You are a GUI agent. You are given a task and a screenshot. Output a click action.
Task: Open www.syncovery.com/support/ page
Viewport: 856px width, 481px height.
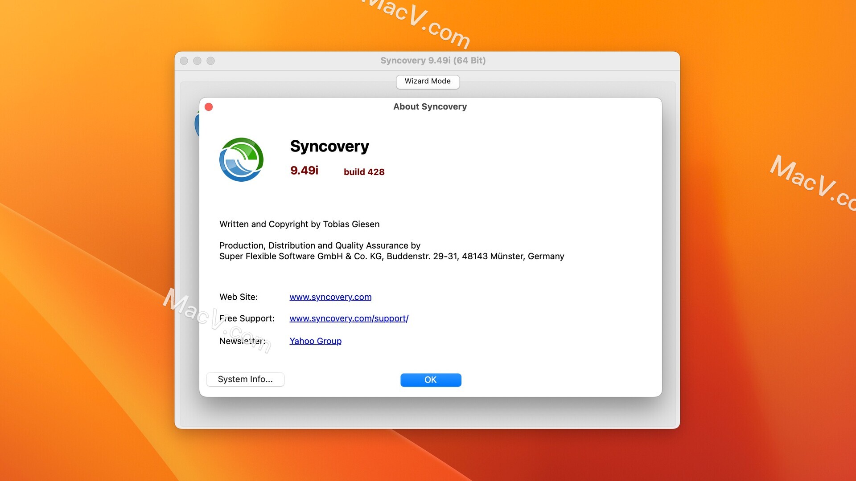349,318
